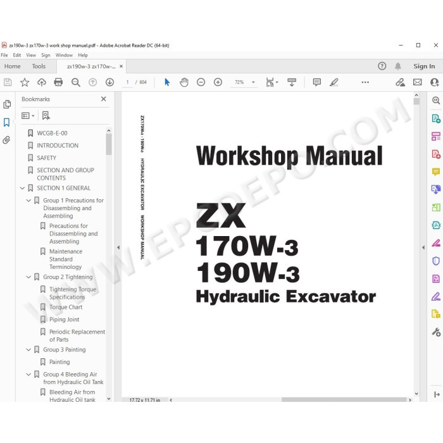Open attachments paperclip panel

click(x=6, y=140)
